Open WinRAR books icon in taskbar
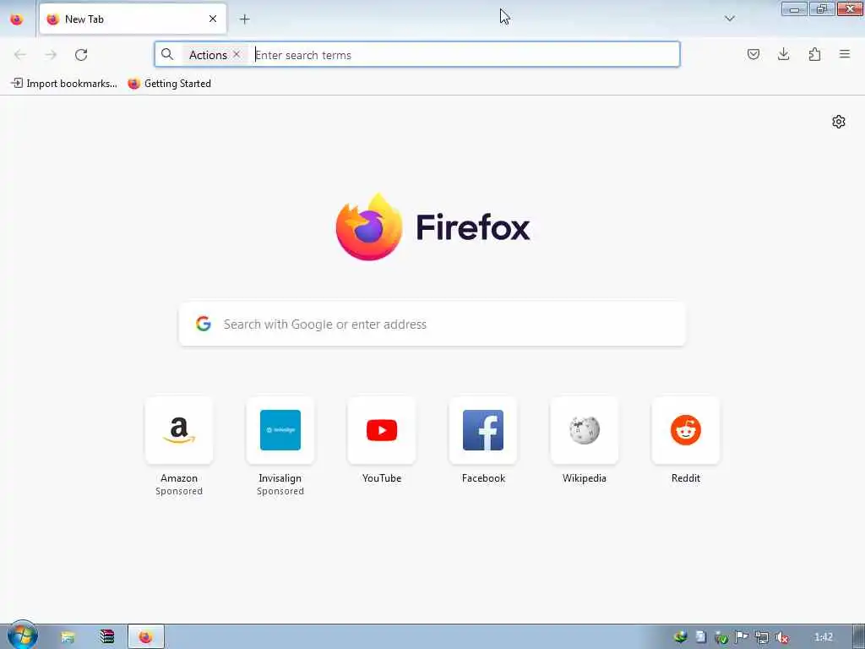 click(x=107, y=637)
